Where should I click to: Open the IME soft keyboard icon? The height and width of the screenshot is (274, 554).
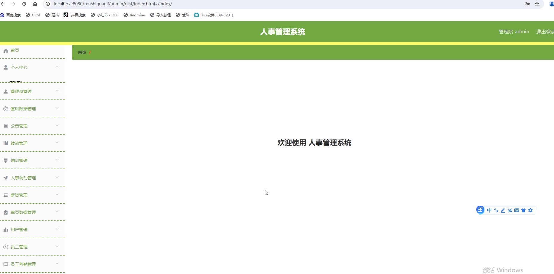[517, 211]
